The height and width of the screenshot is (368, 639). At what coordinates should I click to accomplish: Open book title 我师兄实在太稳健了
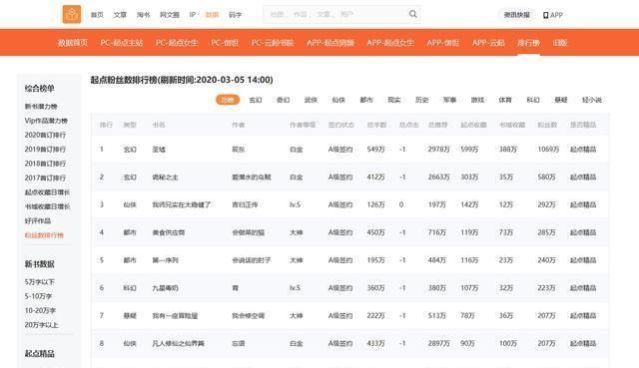pyautogui.click(x=182, y=204)
